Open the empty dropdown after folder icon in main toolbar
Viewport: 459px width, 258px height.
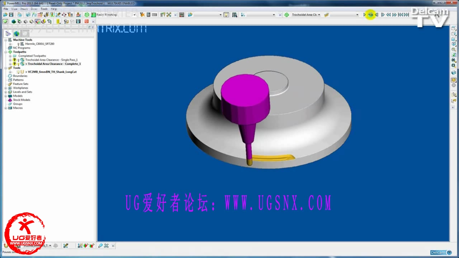[221, 15]
